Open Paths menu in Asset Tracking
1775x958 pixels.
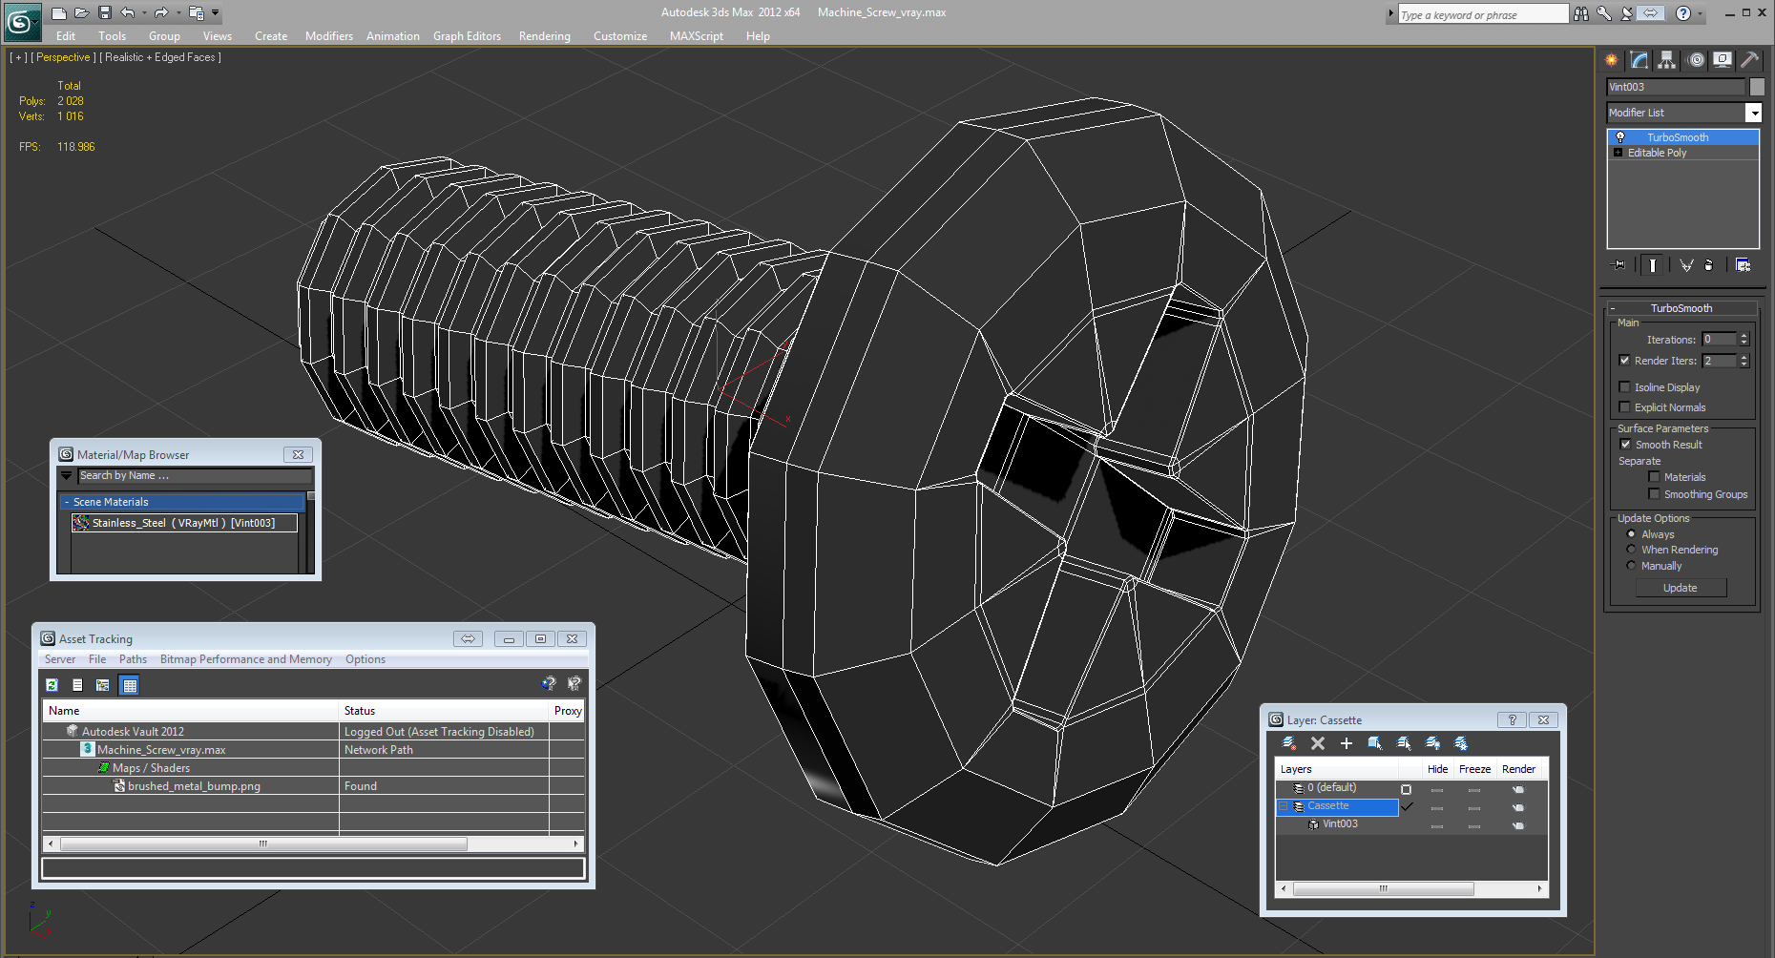tap(133, 659)
